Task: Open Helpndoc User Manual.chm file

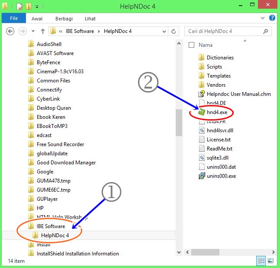Action: pyautogui.click(x=235, y=94)
